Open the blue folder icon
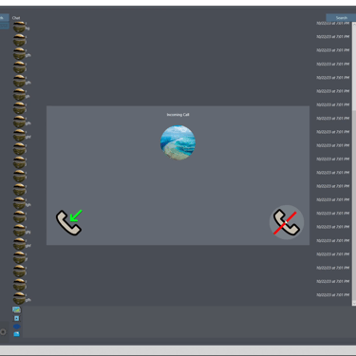 [16, 334]
